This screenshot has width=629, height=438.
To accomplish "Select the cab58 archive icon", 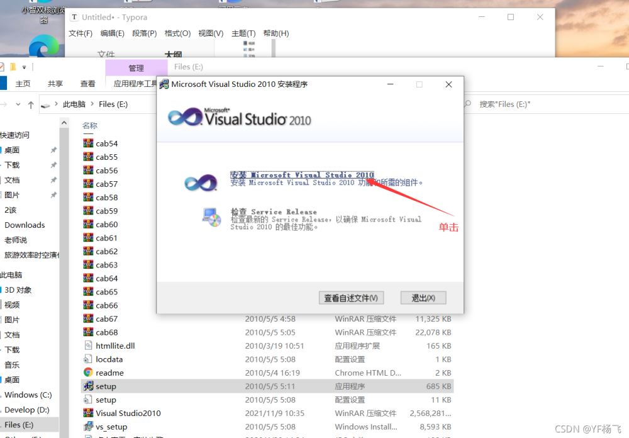I will (88, 197).
